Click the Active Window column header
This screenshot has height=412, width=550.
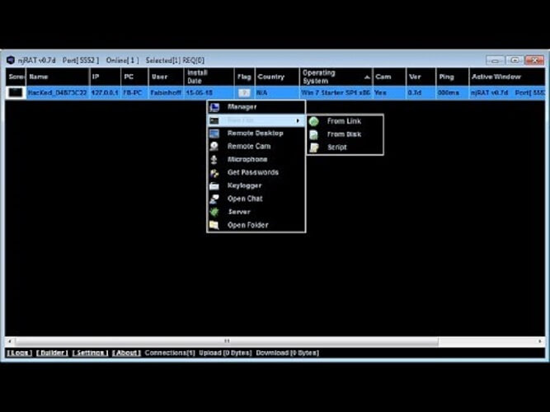tap(507, 77)
